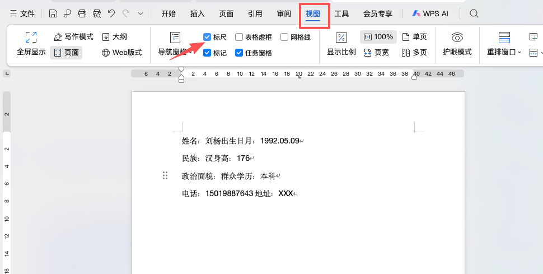Enter 全屏显示 full screen mode
Screen dimensions: 543x274
coord(31,44)
